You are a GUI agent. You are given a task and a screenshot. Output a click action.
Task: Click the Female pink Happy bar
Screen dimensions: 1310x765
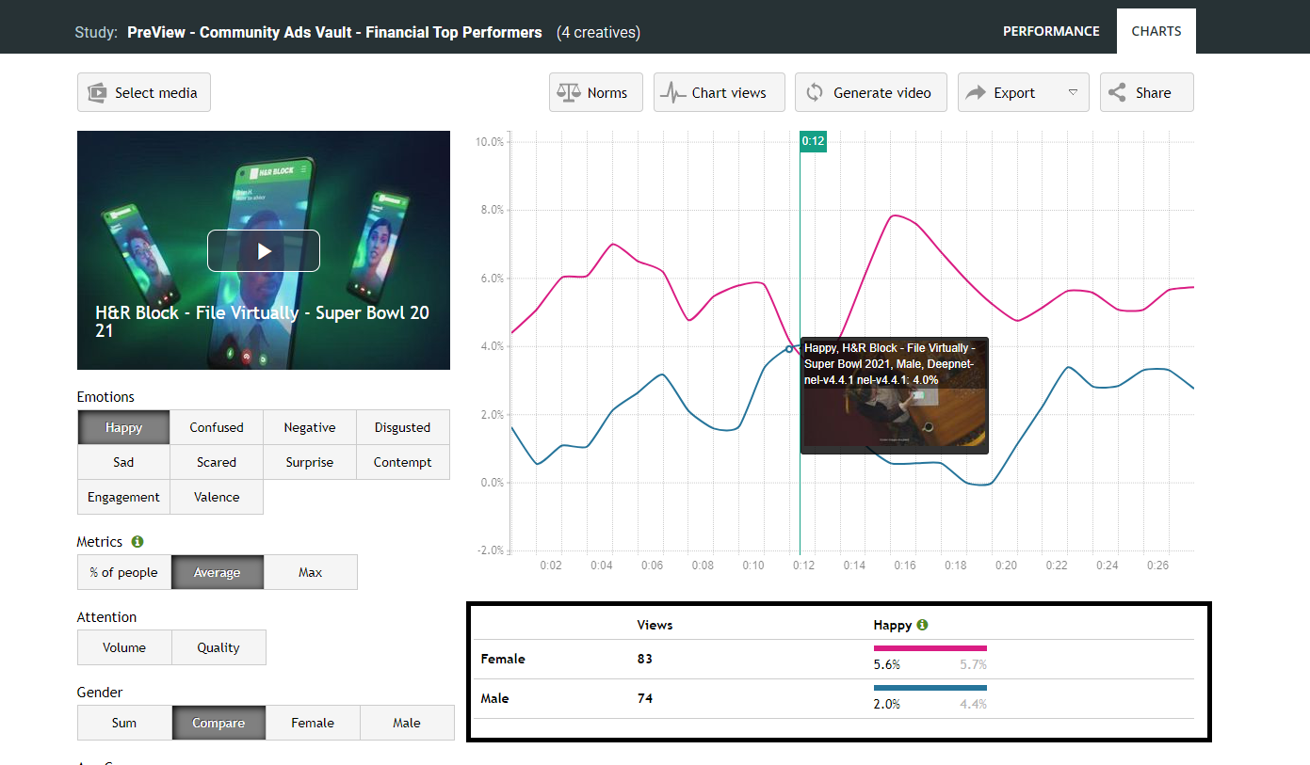(930, 648)
